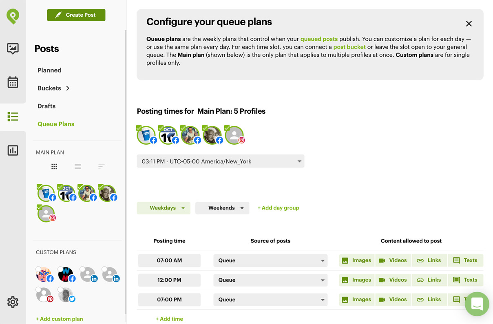Open the analytics bar chart icon
This screenshot has width=493, height=324.
[x=13, y=150]
